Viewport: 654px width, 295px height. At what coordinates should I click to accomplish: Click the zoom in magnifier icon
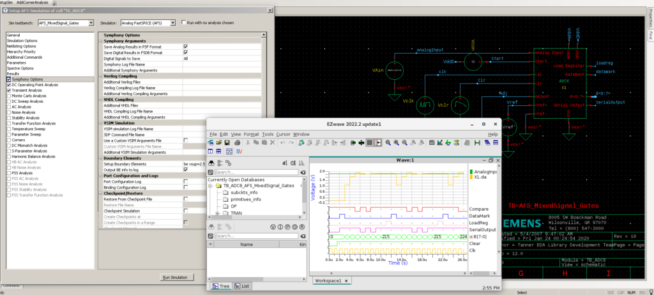(x=396, y=142)
